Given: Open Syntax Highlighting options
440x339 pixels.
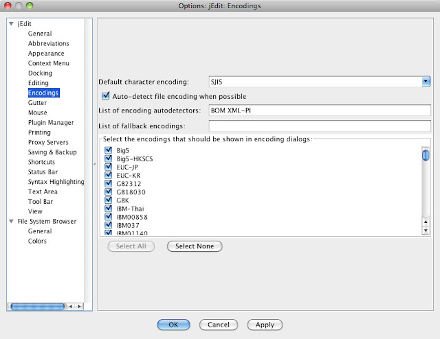Looking at the screenshot, I should (x=56, y=182).
